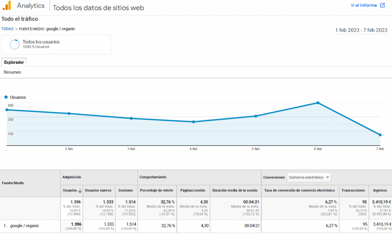Select the Explorador tab
This screenshot has width=392, height=235.
pos(14,62)
